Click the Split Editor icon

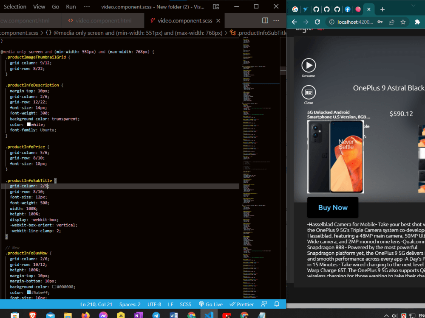point(266,20)
